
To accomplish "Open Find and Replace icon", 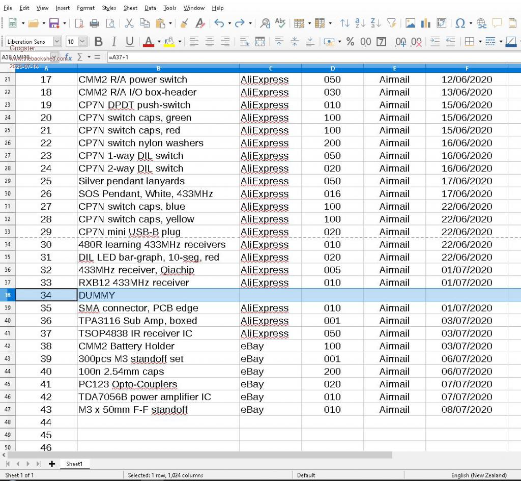I will click(x=265, y=23).
